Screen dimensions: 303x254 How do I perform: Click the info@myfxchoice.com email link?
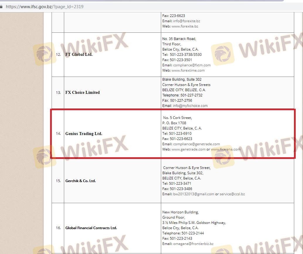pos(190,106)
